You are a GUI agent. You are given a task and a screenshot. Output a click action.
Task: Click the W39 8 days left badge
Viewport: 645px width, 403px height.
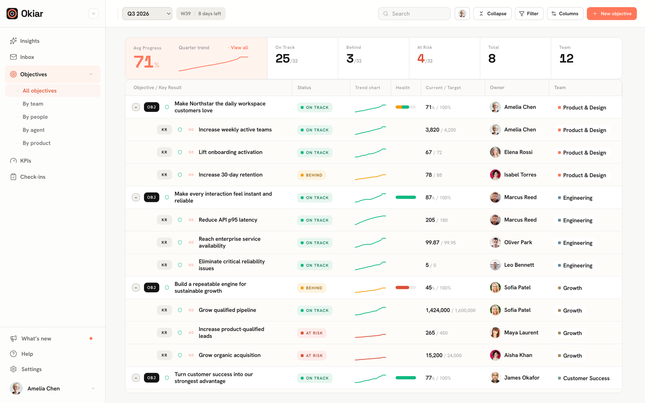click(201, 14)
